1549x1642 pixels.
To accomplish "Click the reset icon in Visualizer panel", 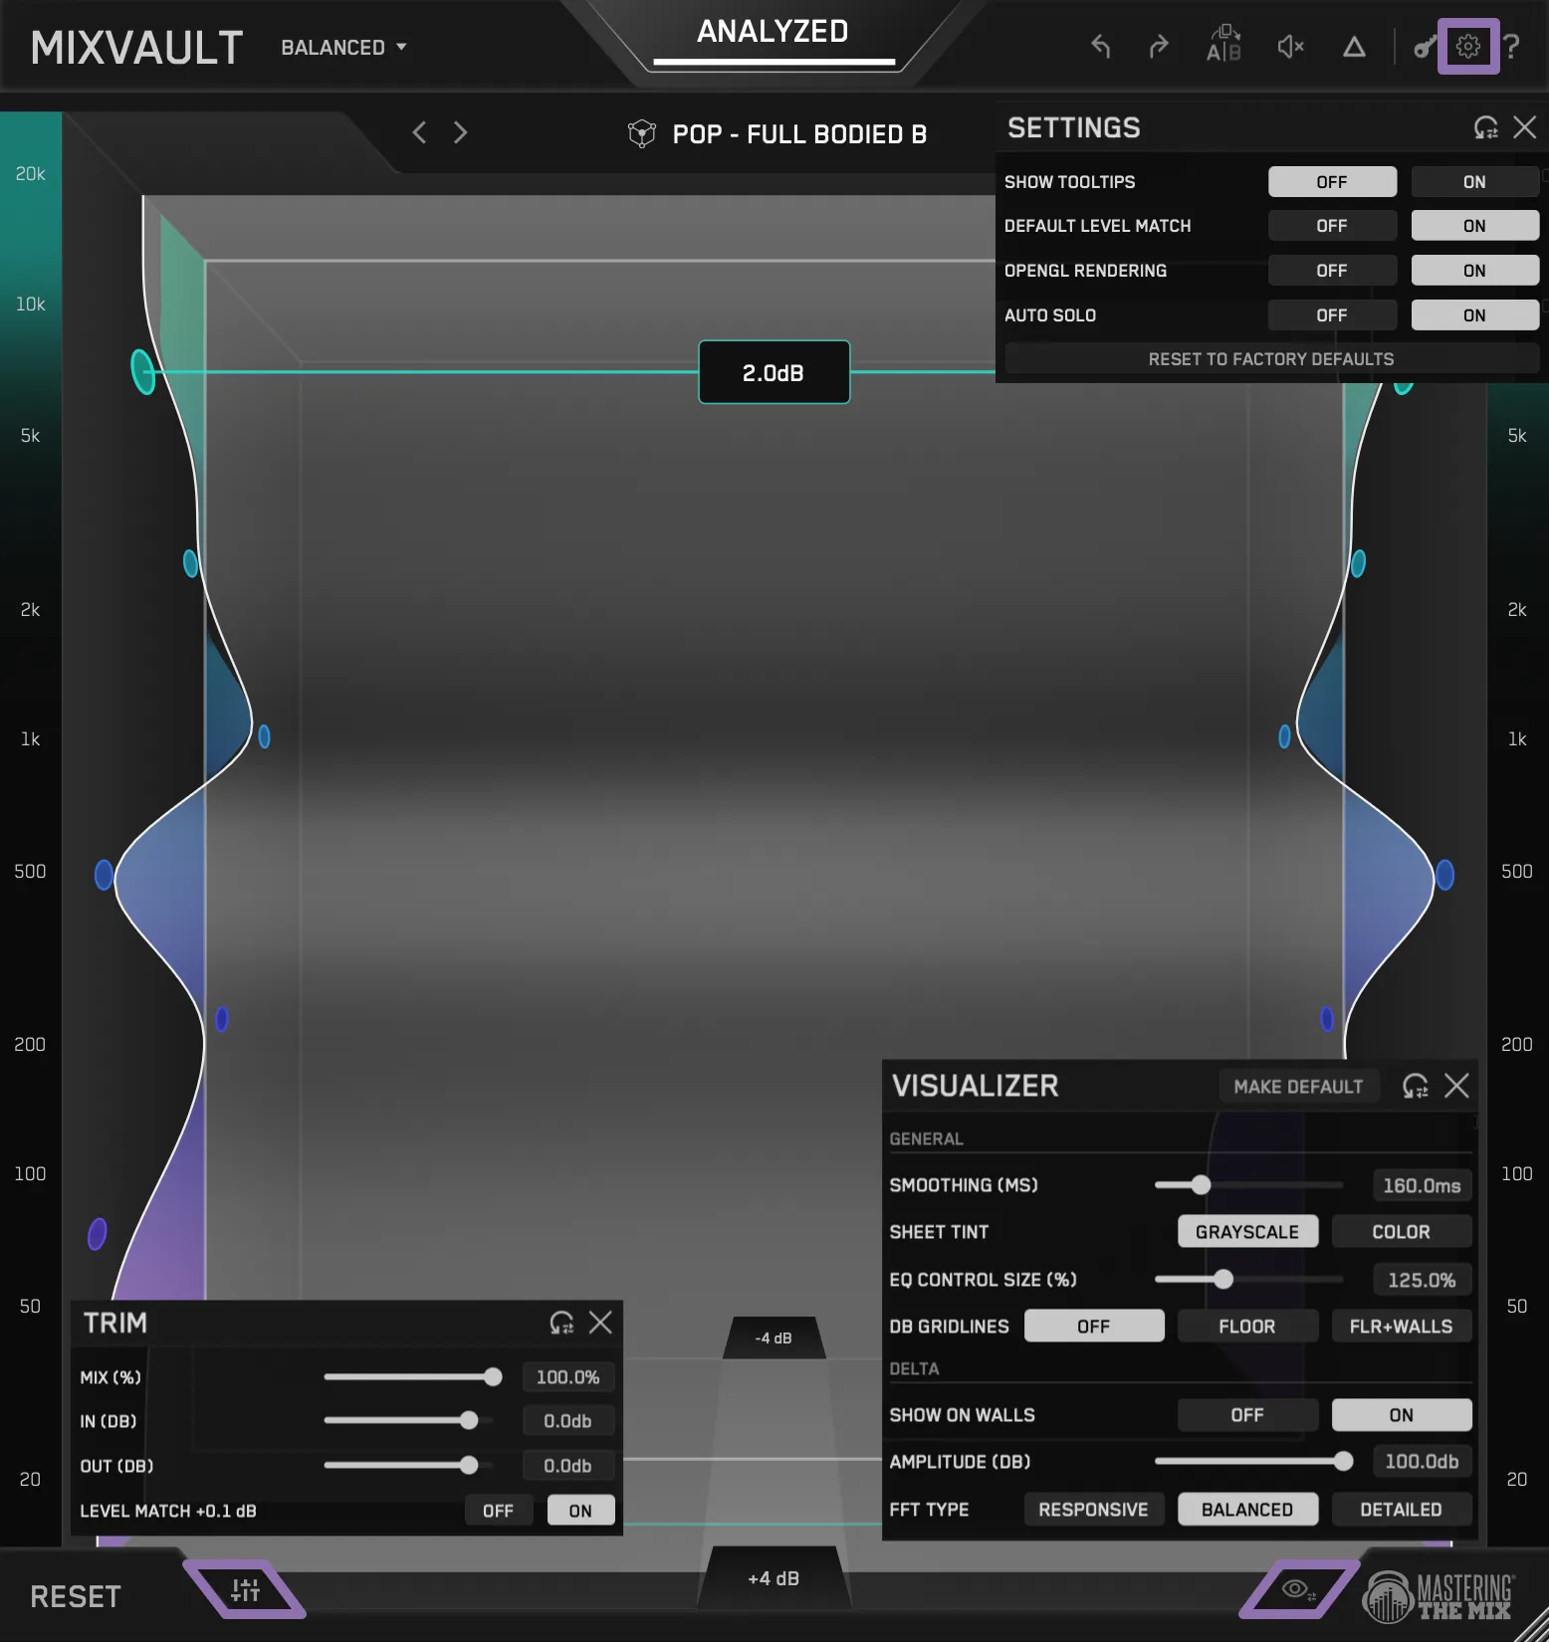I will click(1415, 1086).
